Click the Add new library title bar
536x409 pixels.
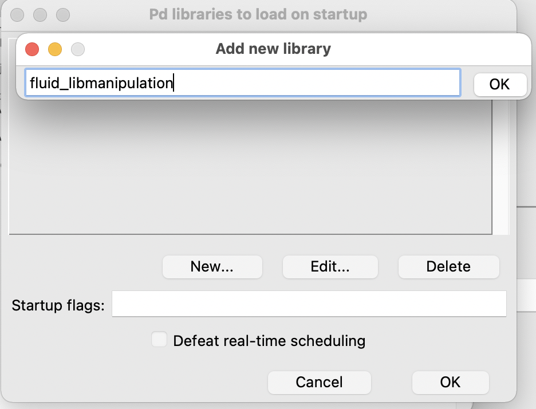pyautogui.click(x=273, y=49)
